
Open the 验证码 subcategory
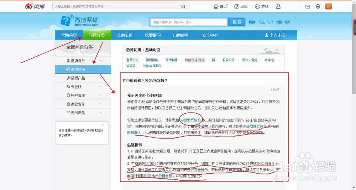[131, 66]
